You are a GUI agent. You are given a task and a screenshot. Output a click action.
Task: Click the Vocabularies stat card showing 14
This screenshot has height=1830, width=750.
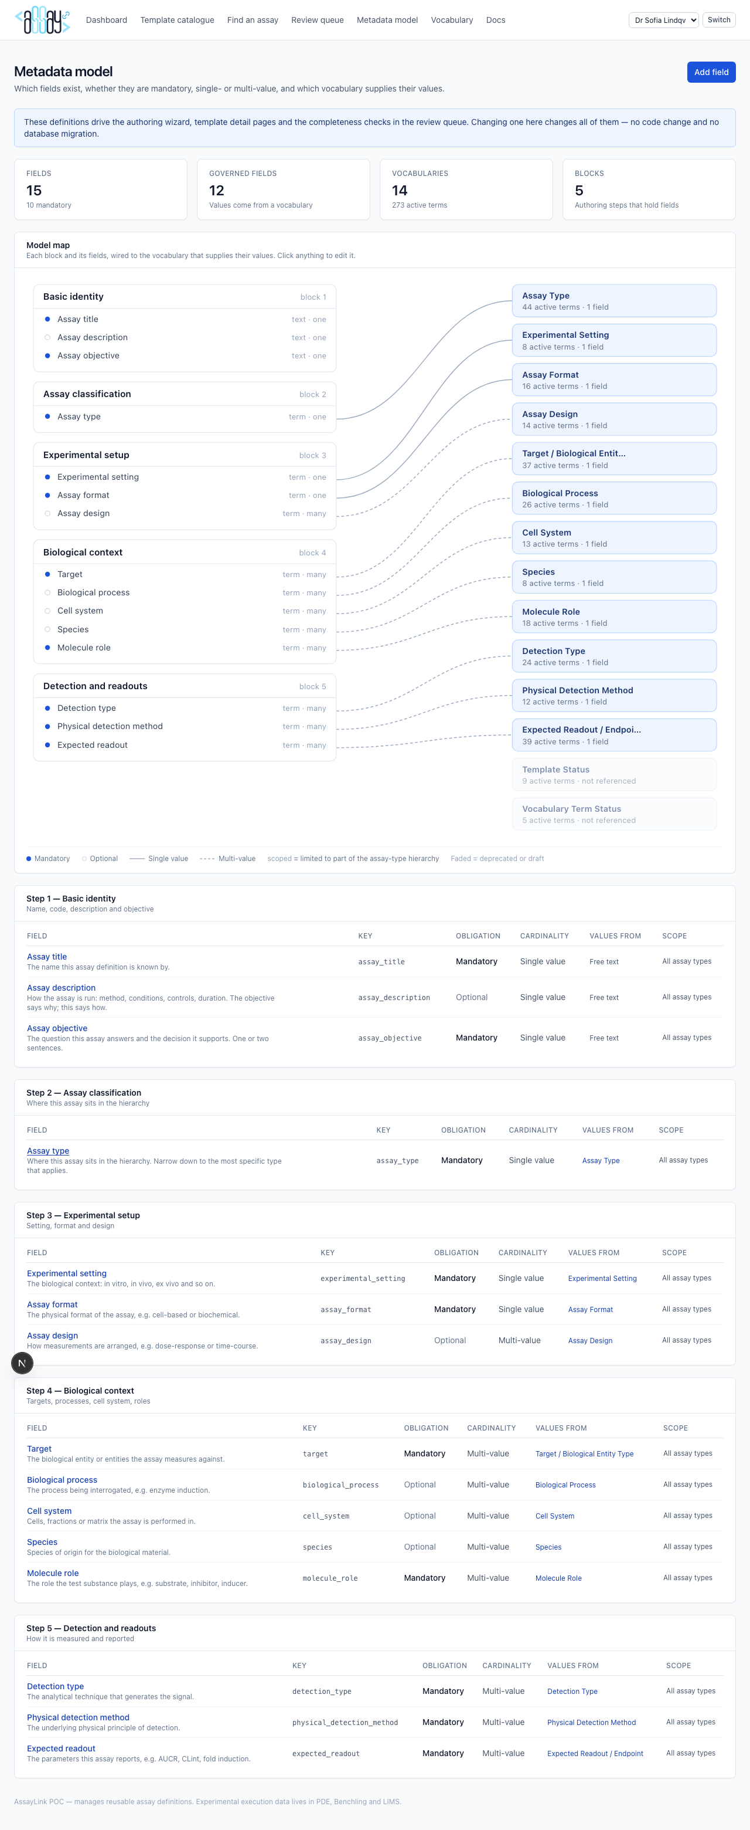466,189
